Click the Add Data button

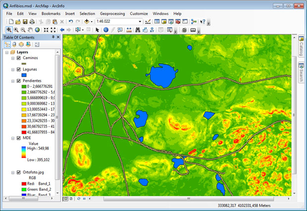tap(87, 22)
